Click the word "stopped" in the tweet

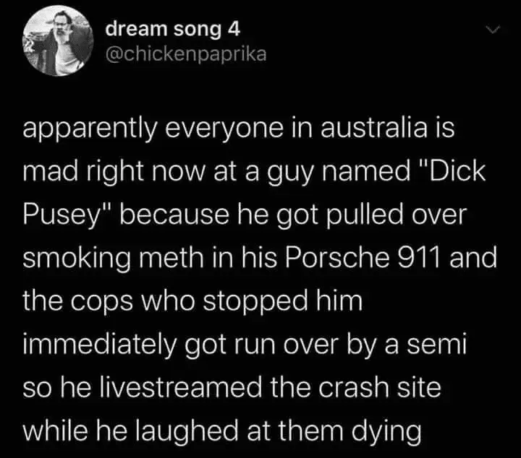[255, 302]
